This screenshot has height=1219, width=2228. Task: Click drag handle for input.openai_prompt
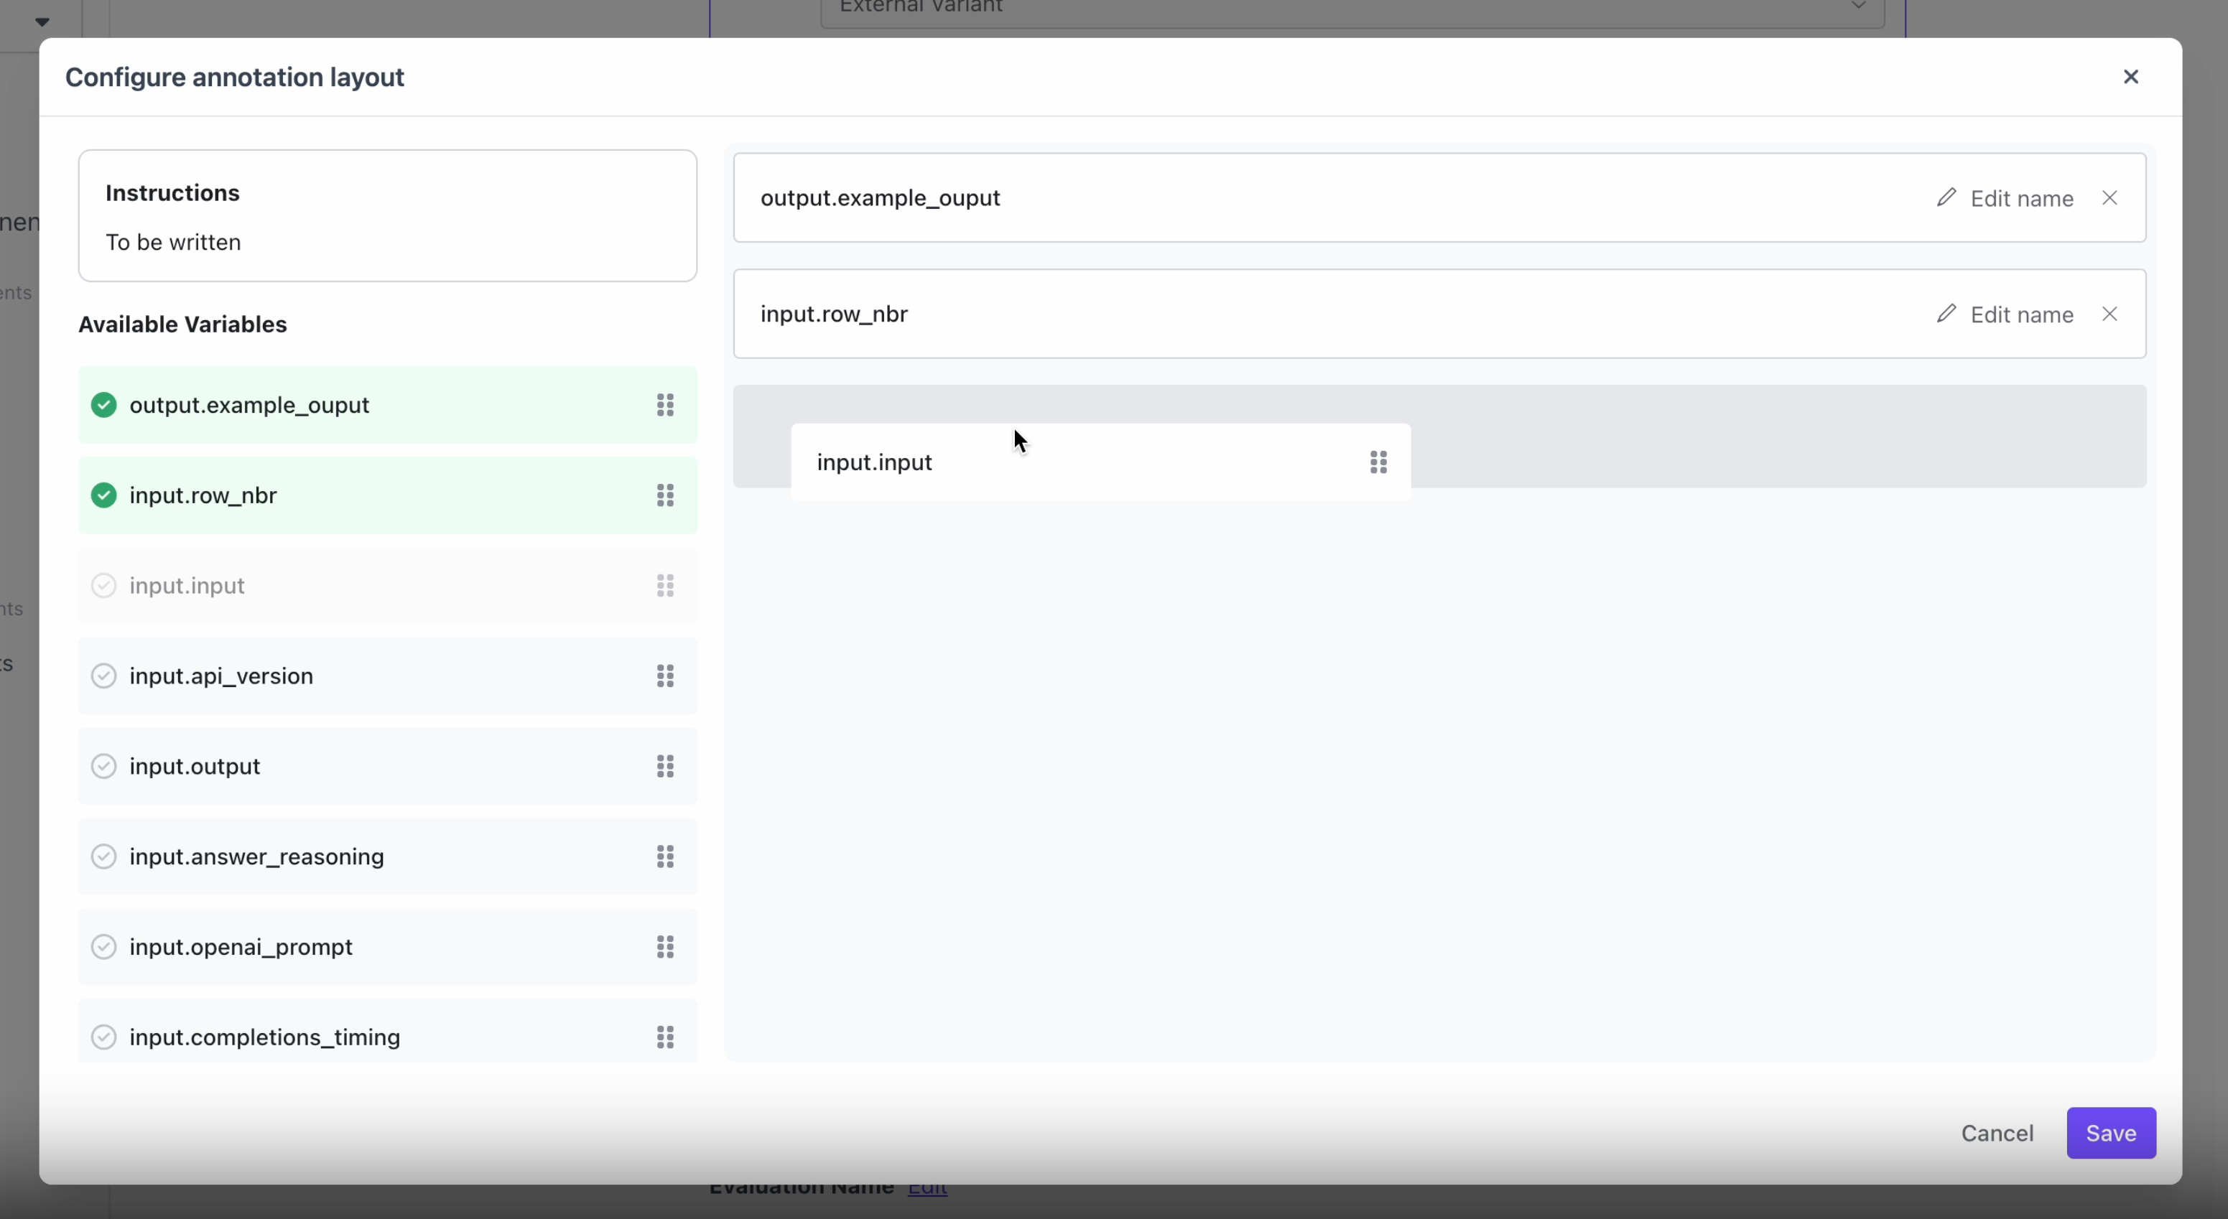pyautogui.click(x=664, y=947)
